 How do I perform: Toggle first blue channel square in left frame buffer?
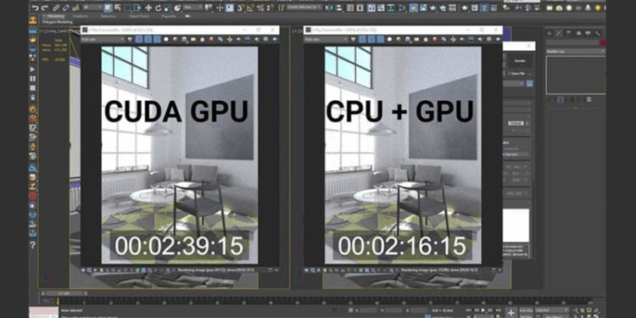click(x=139, y=39)
